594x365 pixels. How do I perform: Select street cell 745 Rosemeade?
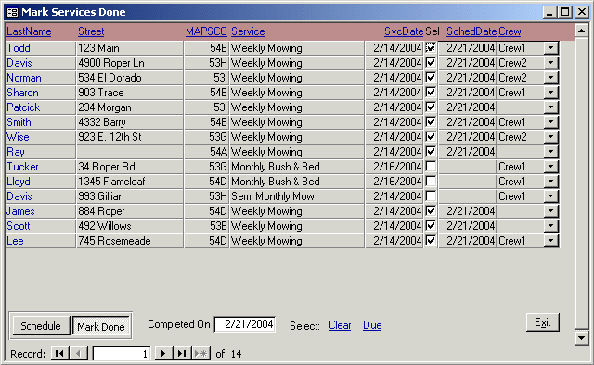pyautogui.click(x=130, y=241)
